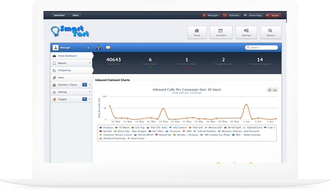The height and width of the screenshot is (193, 330).
Task: Click the blue badge on Statistics / Charts
Action: 84,85
